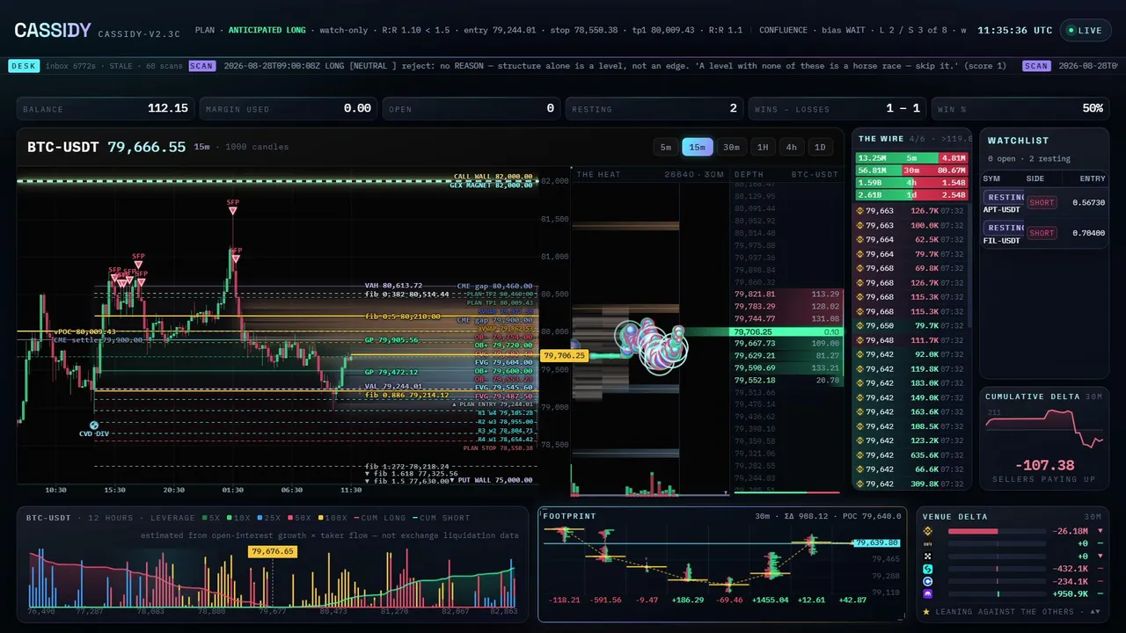Click the DESK badge in the ticker
This screenshot has width=1126, height=633.
[x=23, y=65]
